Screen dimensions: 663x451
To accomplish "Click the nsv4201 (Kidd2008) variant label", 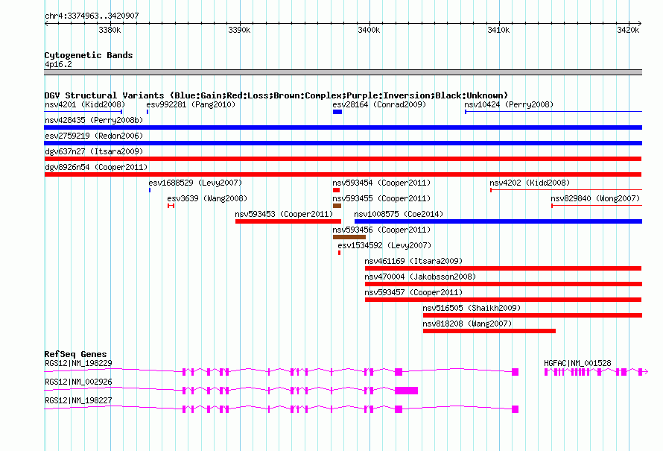I will tap(85, 104).
